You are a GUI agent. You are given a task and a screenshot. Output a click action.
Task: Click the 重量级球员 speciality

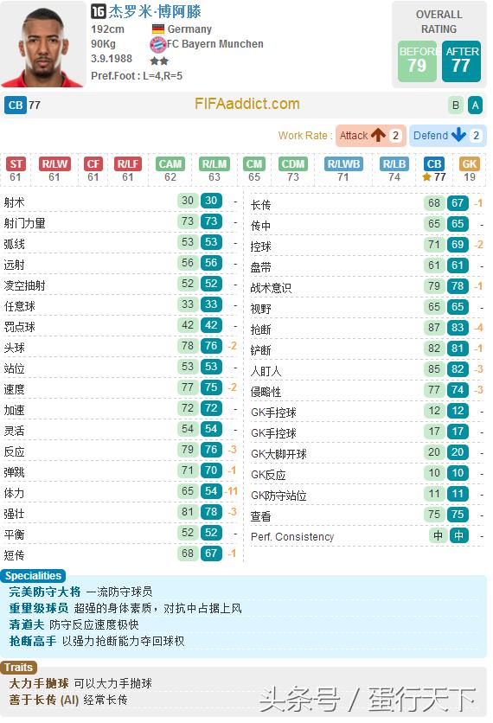[x=39, y=608]
